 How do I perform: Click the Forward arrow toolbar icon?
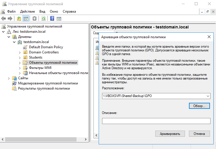pos(10,19)
